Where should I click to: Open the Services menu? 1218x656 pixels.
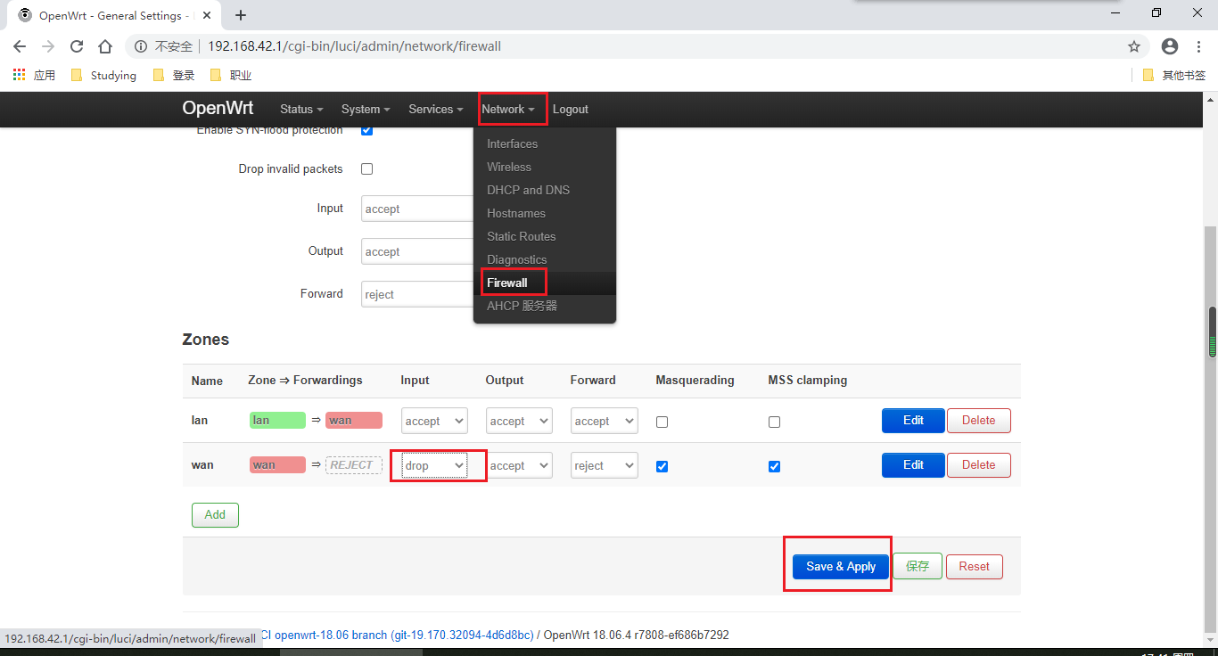pos(436,109)
